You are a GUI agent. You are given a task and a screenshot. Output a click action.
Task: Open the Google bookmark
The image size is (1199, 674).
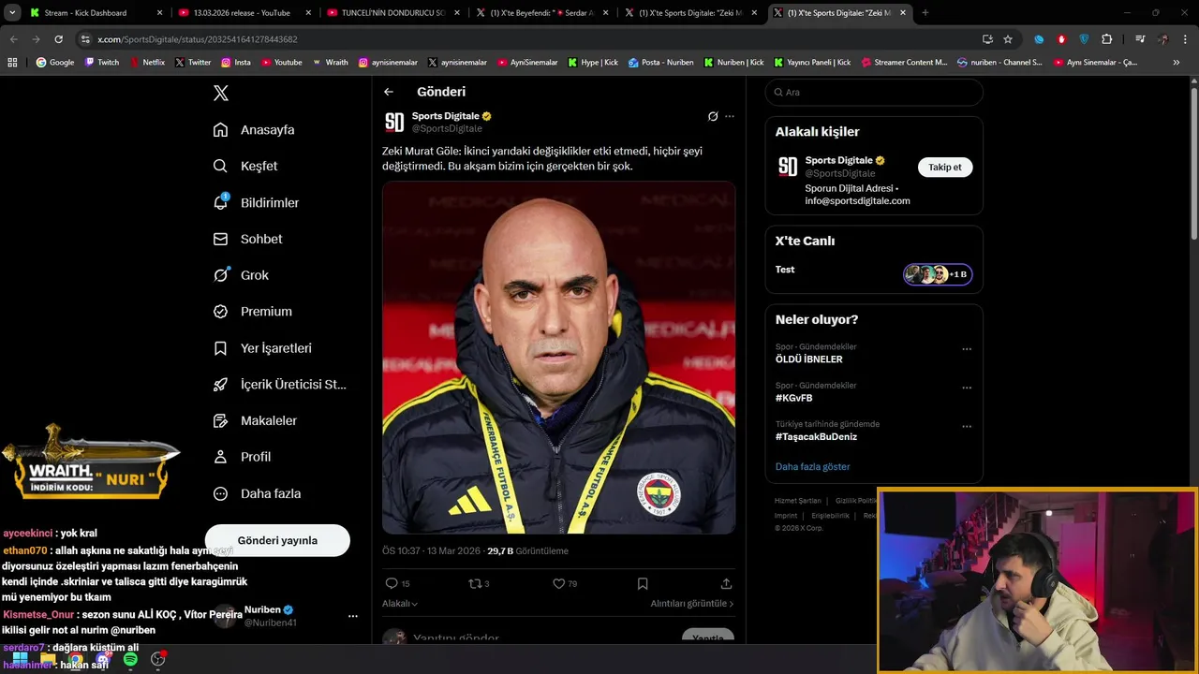55,63
